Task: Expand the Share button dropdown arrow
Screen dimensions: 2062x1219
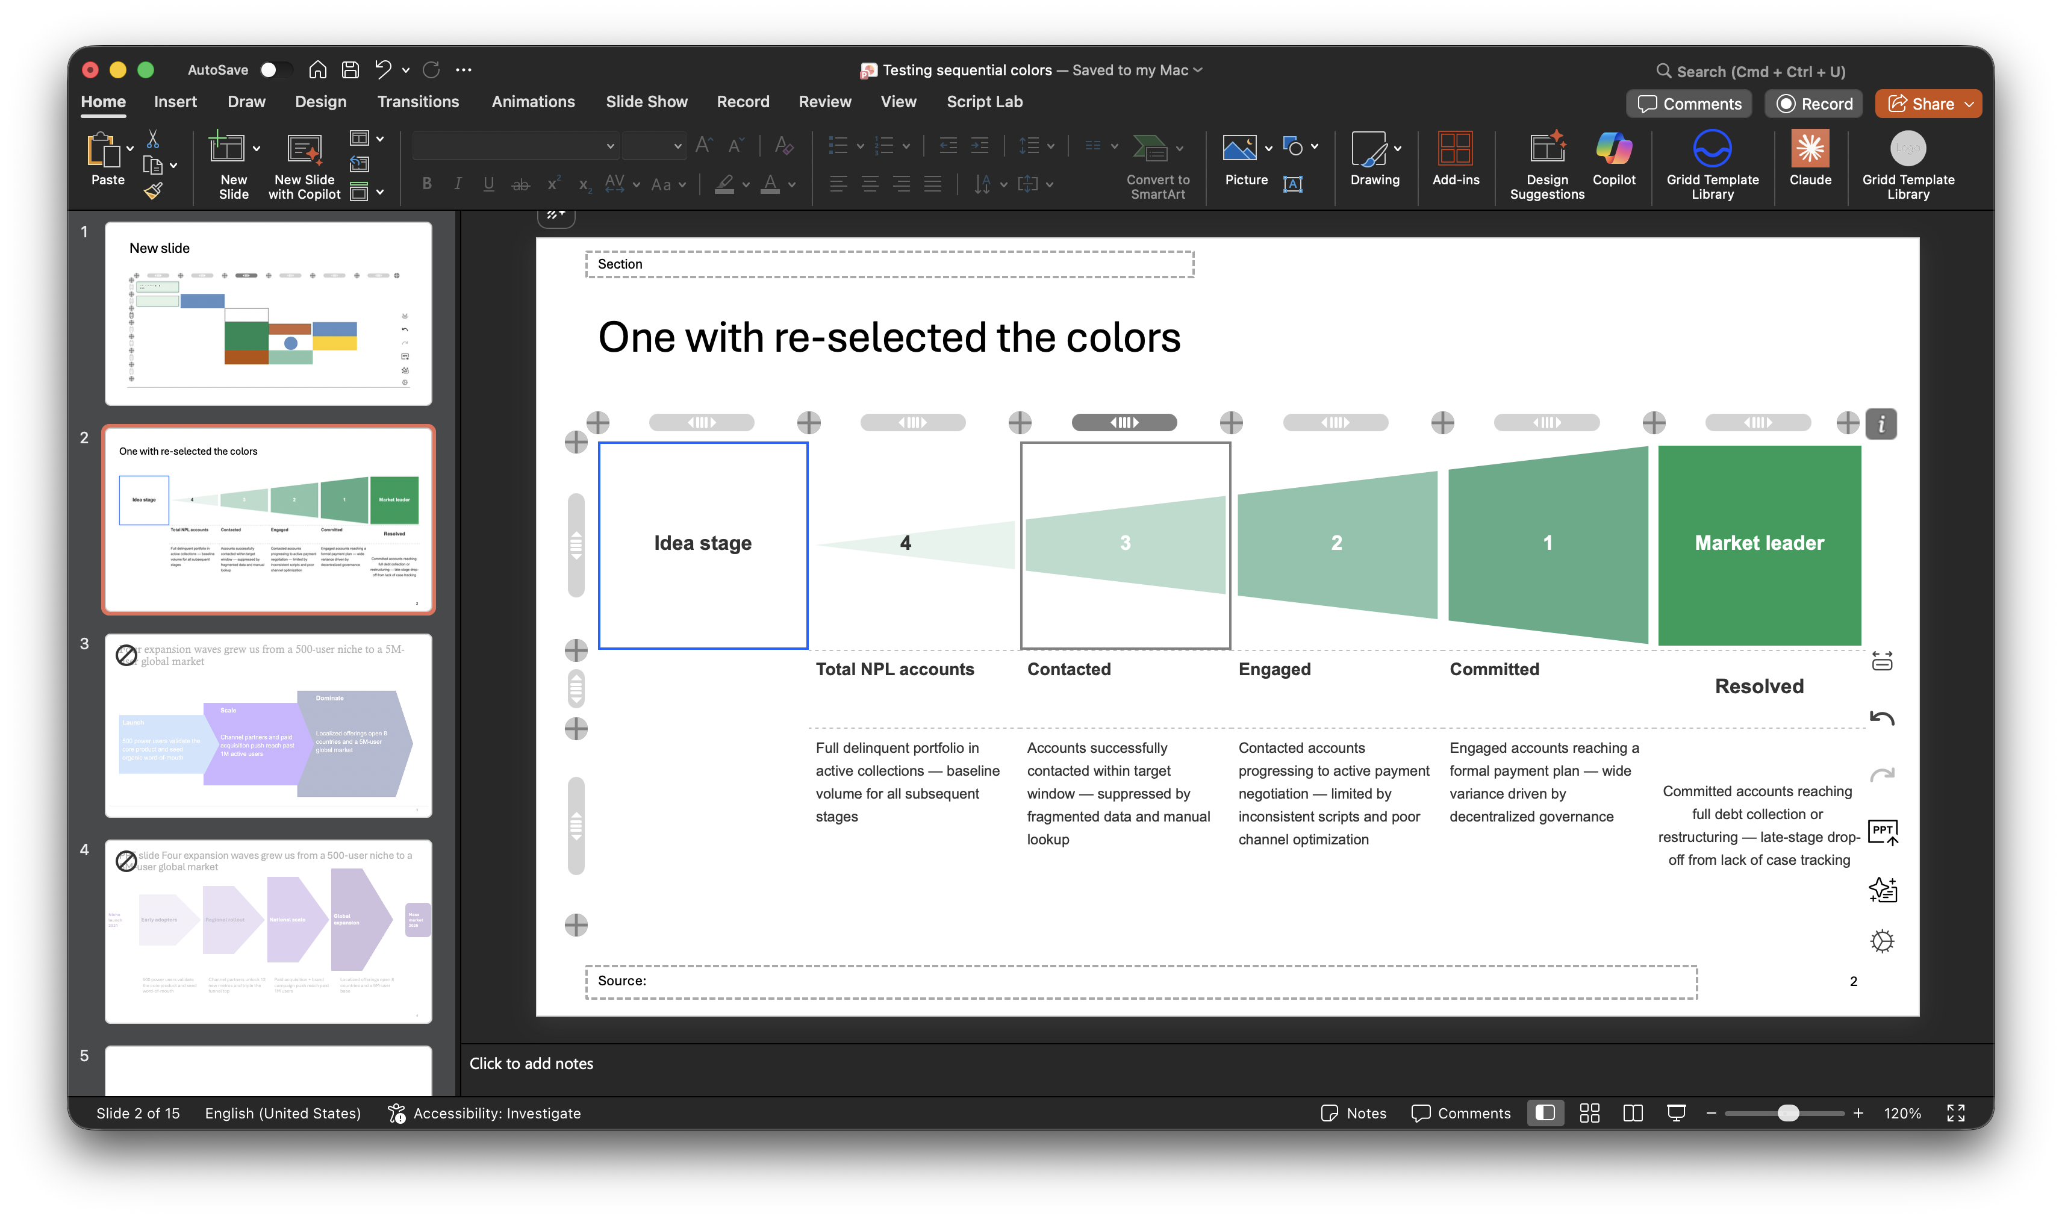Action: point(1969,104)
